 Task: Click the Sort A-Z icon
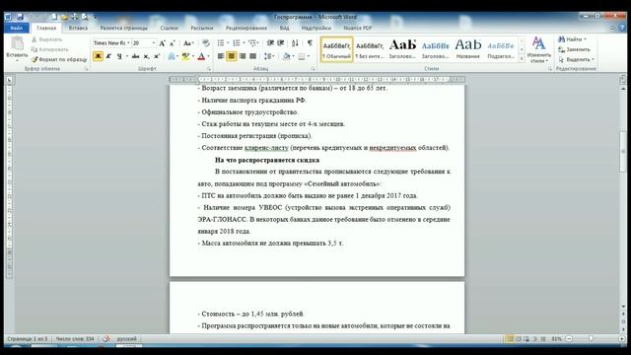(295, 43)
